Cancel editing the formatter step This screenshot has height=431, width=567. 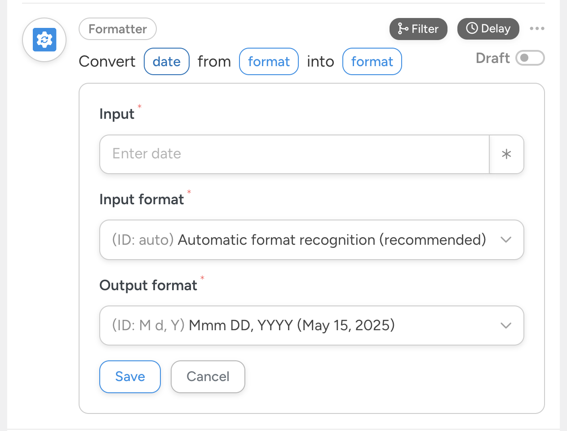coord(208,377)
